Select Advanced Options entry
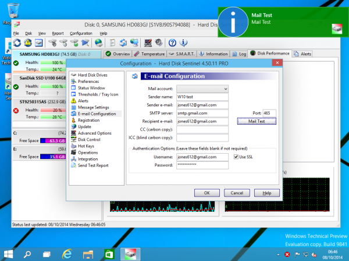The image size is (349, 261). tap(95, 133)
